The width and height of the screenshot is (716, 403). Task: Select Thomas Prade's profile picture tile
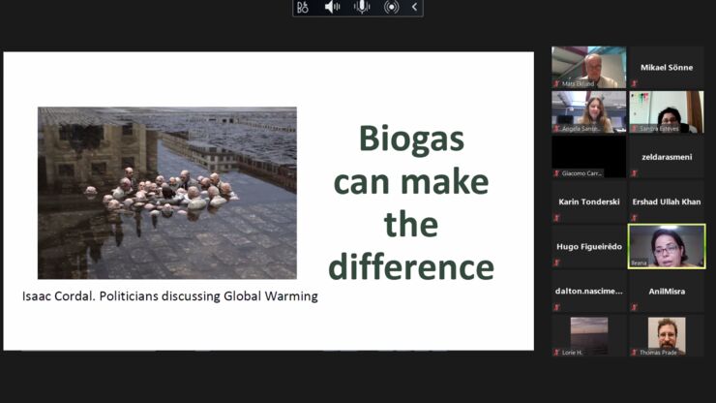click(x=667, y=336)
